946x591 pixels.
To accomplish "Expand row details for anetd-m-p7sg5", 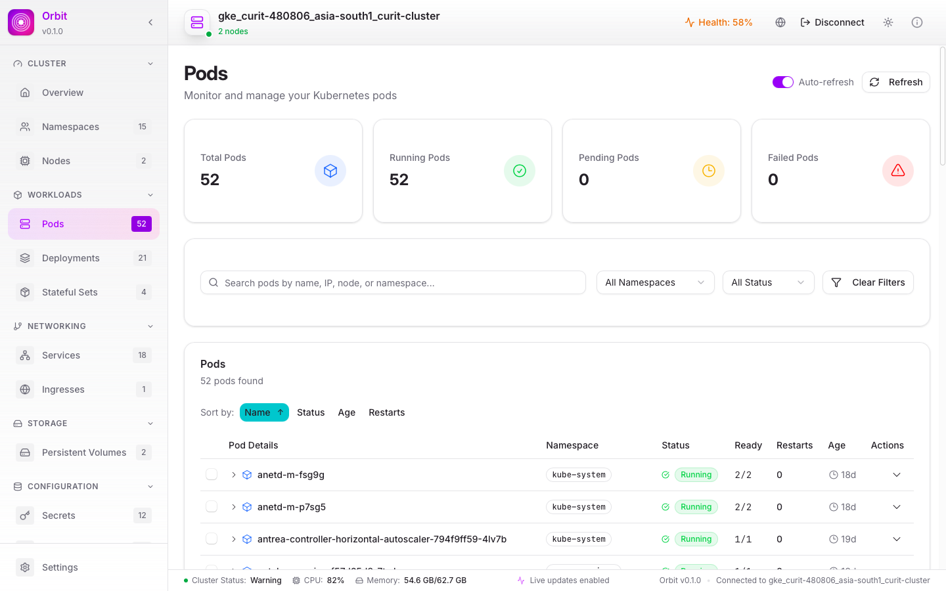I will 233,507.
